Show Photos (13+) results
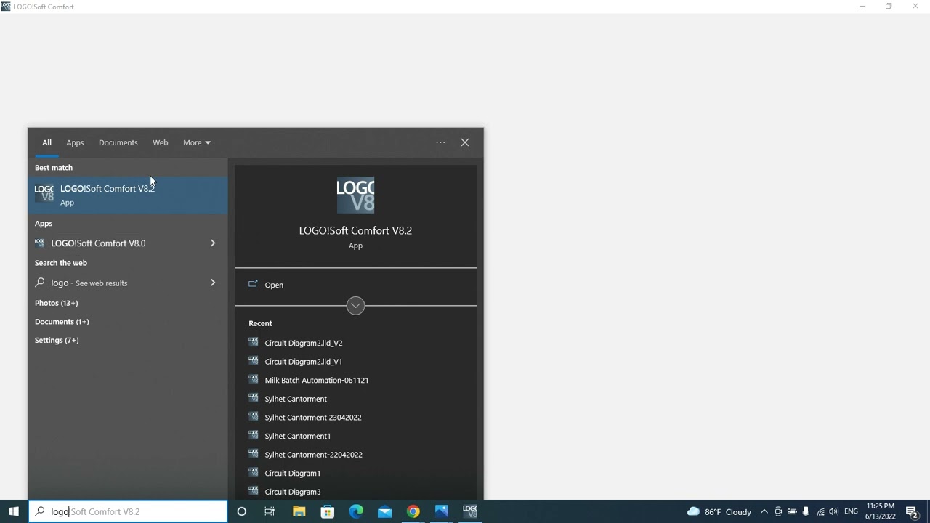The width and height of the screenshot is (930, 523). pos(56,303)
